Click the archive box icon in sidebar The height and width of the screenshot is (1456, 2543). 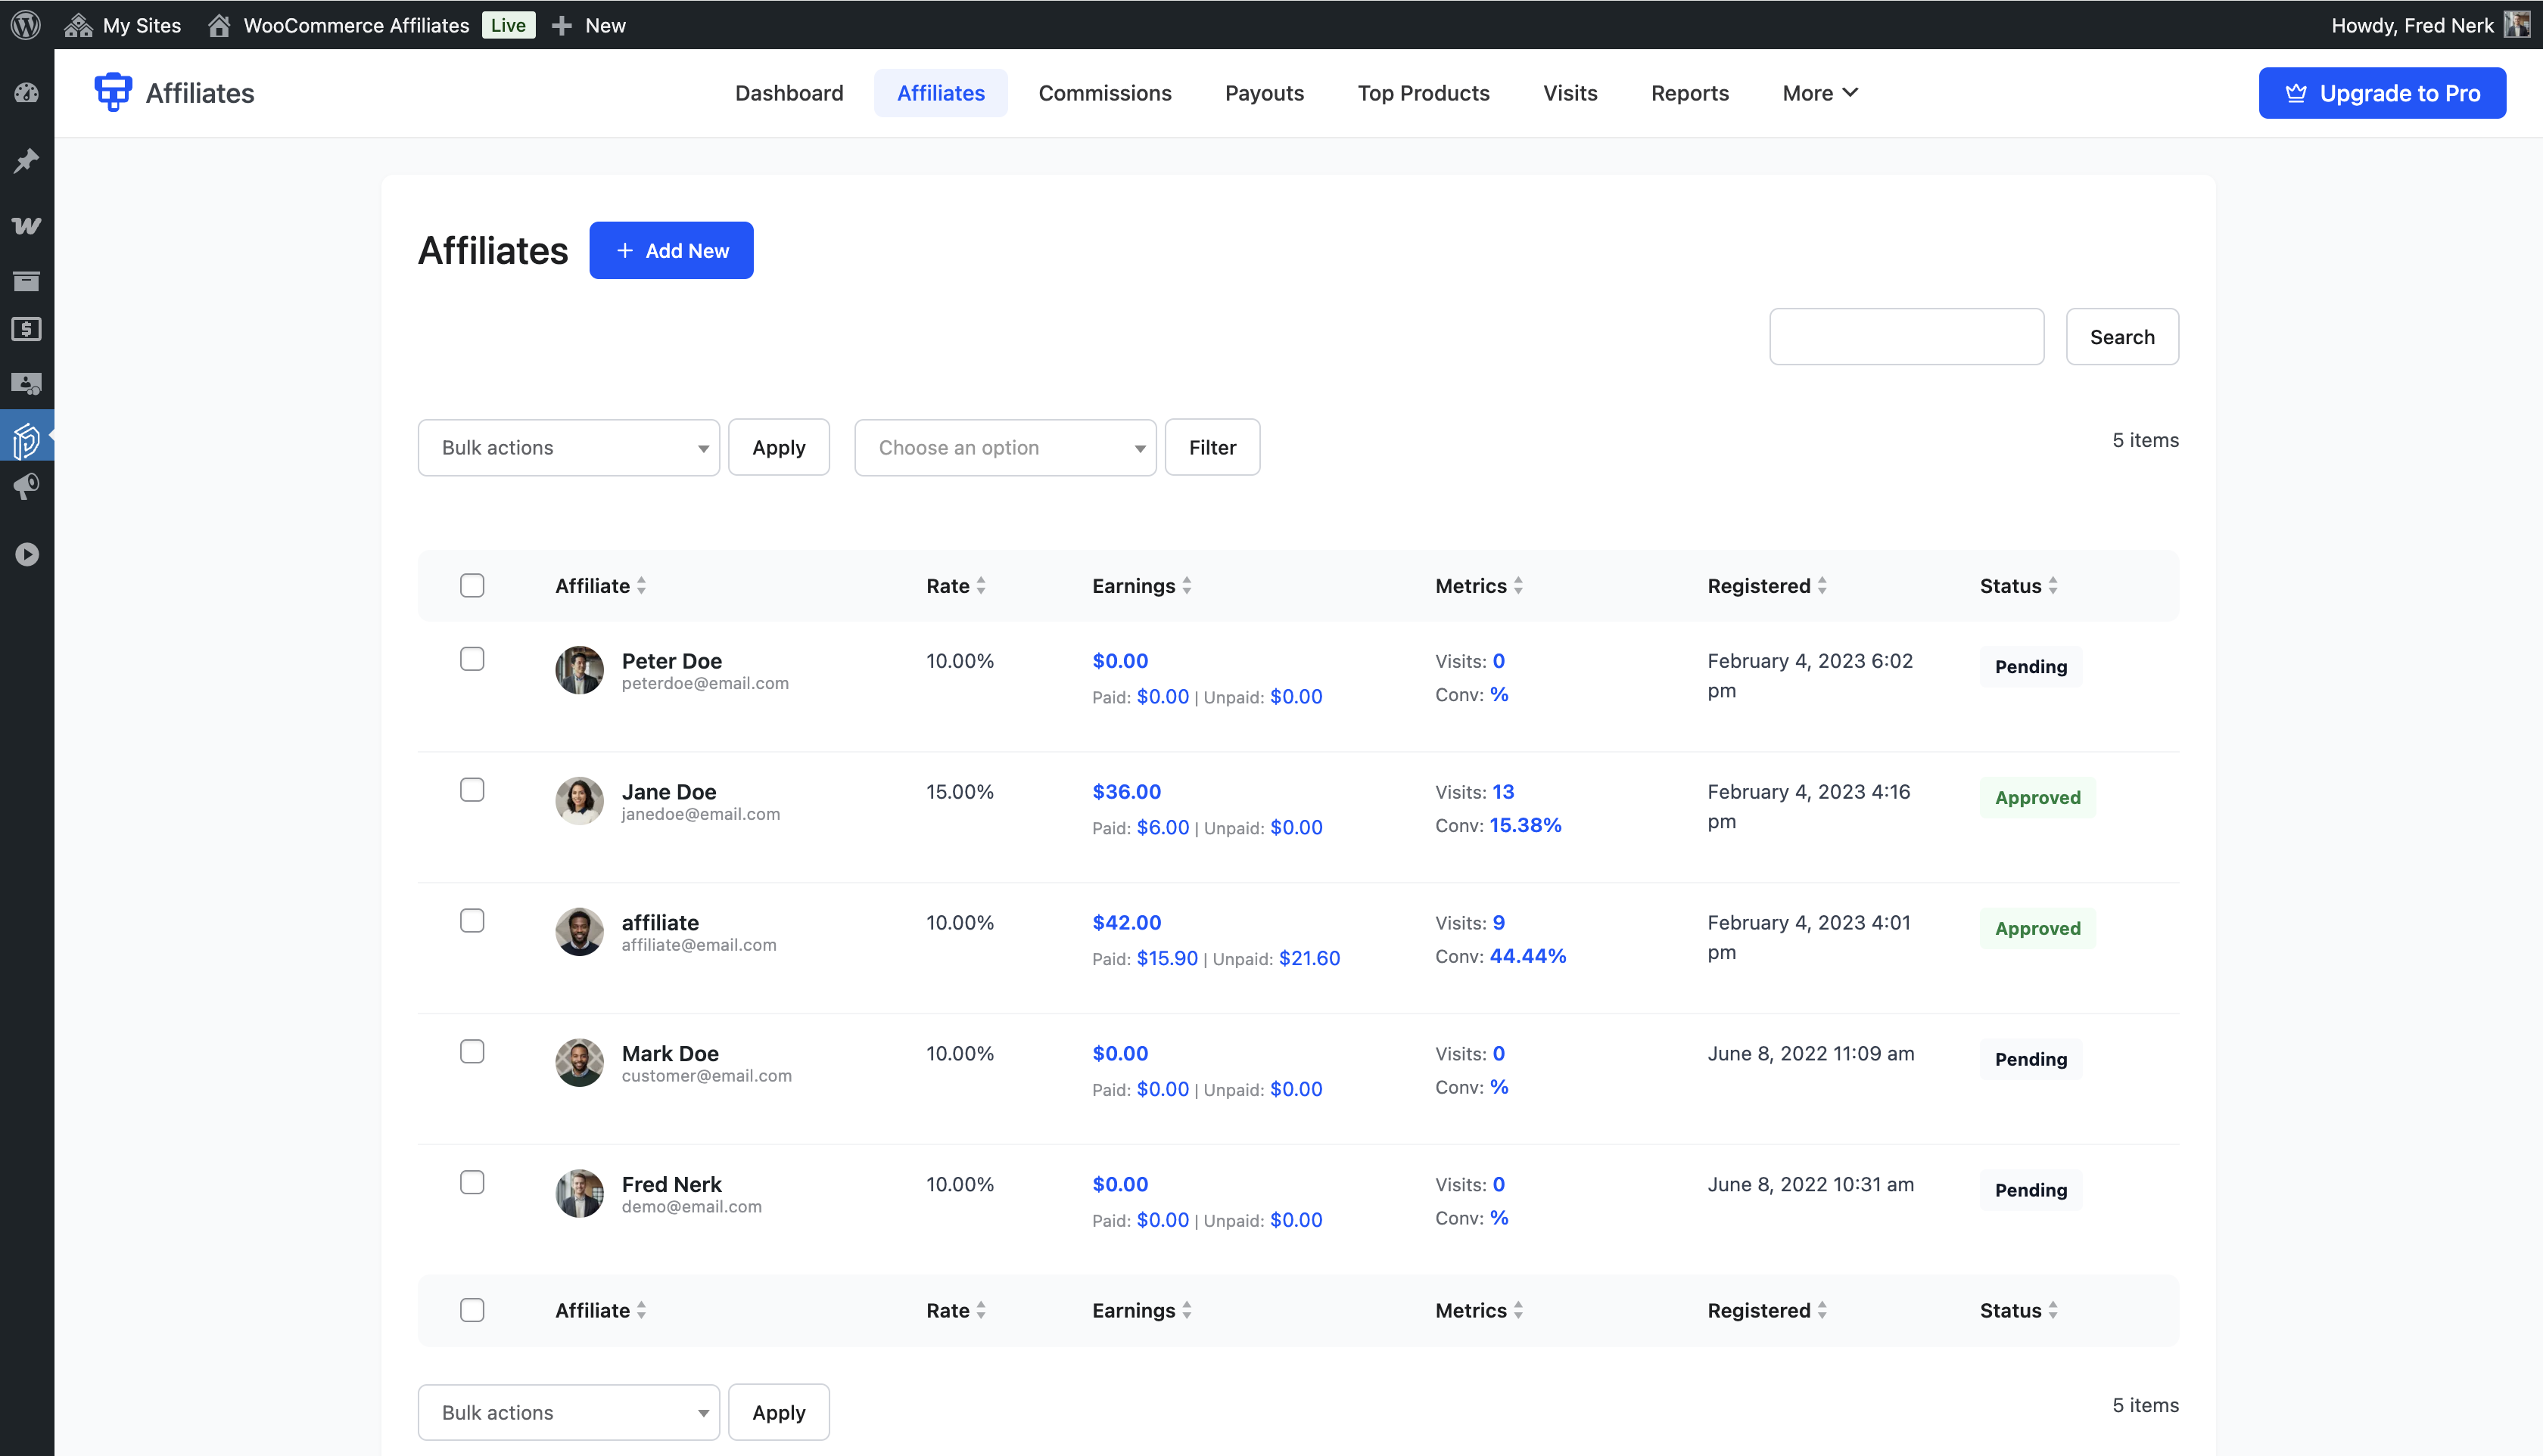(27, 281)
